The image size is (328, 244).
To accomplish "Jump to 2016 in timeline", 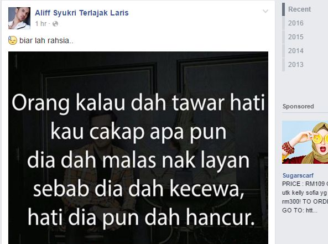I will 295,23.
